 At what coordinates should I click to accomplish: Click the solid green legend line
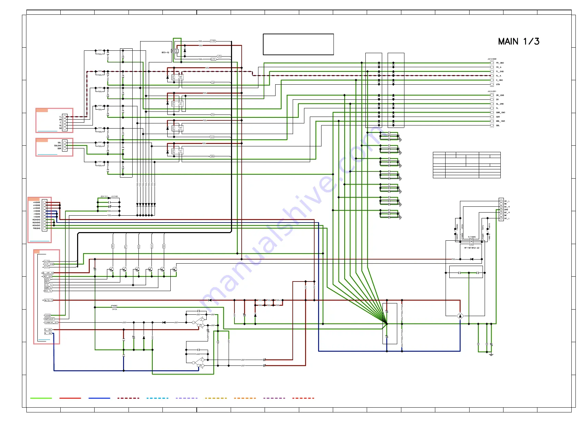41,398
